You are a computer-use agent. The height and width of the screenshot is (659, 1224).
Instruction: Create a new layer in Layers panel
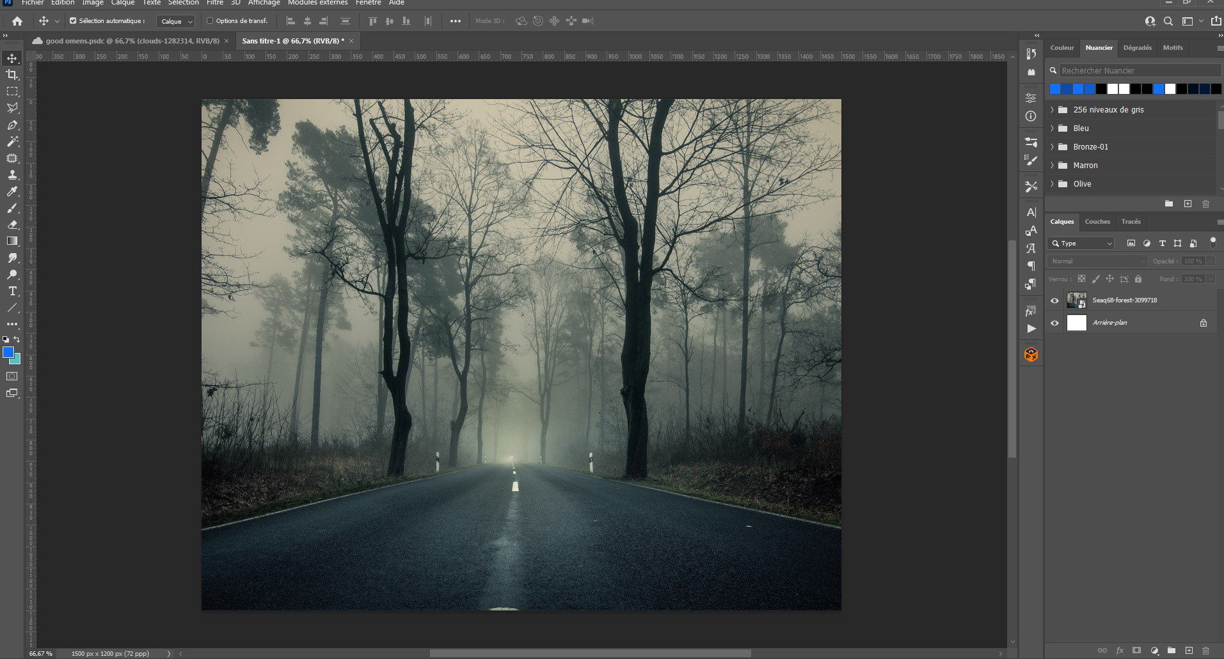point(1188,651)
